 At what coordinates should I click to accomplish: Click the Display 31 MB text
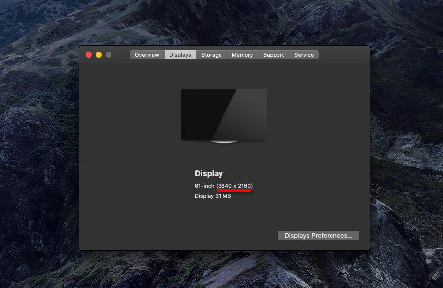pos(213,196)
